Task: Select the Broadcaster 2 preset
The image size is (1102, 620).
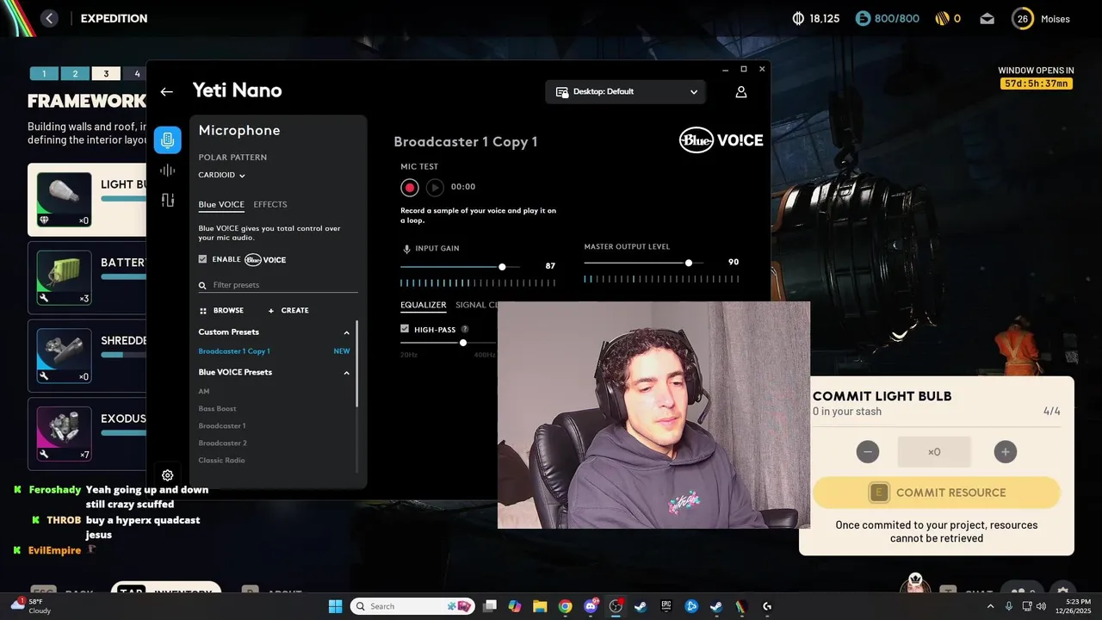Action: 222,443
